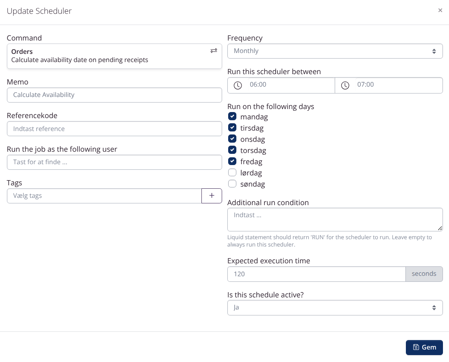Image resolution: width=449 pixels, height=362 pixels.
Task: Uncheck the onsdag checkbox
Action: click(x=232, y=138)
